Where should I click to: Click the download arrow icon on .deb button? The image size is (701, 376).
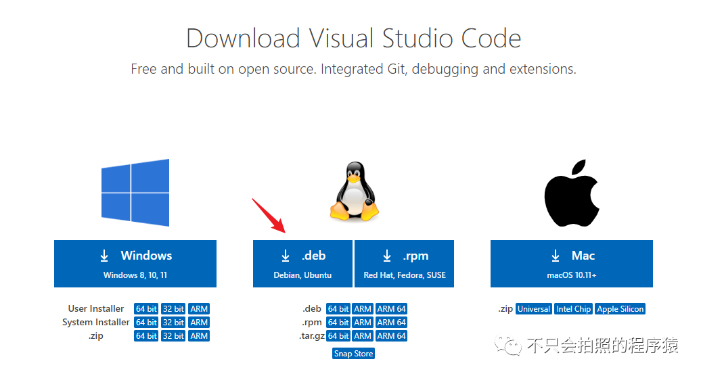[286, 256]
